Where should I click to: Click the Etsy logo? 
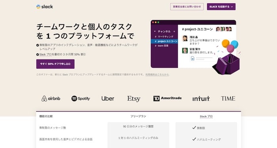(134, 99)
